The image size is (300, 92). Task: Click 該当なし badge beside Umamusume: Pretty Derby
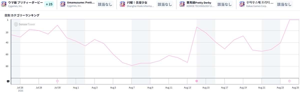tap(105, 4)
